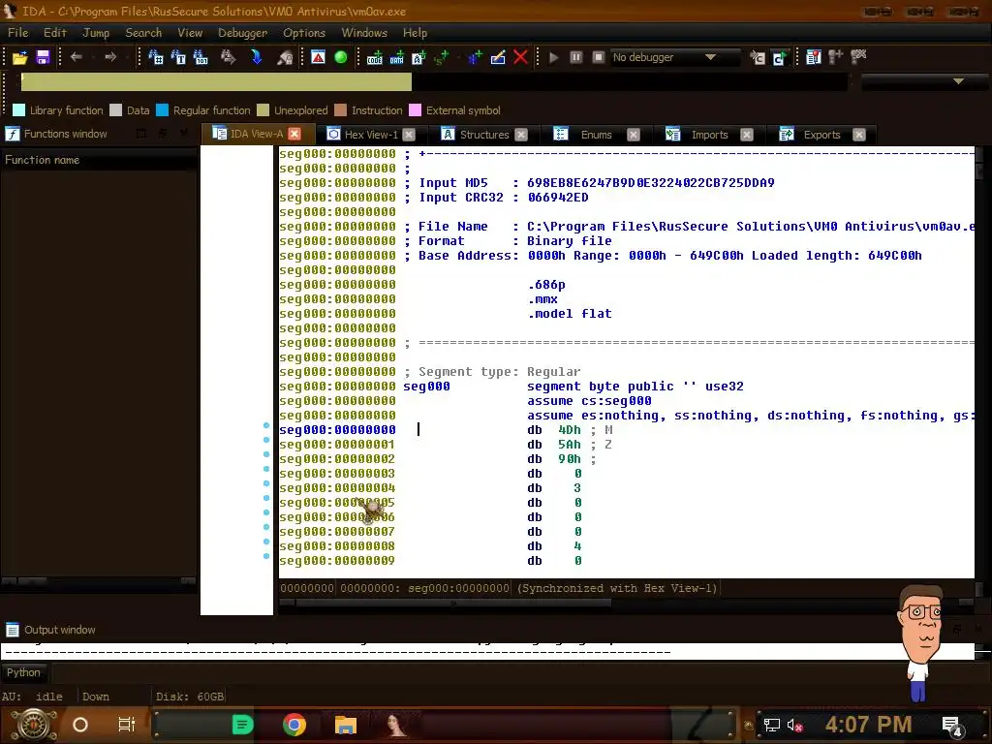Close the Enums tab
The image size is (992, 744).
634,135
